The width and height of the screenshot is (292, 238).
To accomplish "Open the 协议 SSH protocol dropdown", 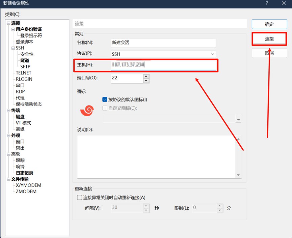I will tap(213, 54).
